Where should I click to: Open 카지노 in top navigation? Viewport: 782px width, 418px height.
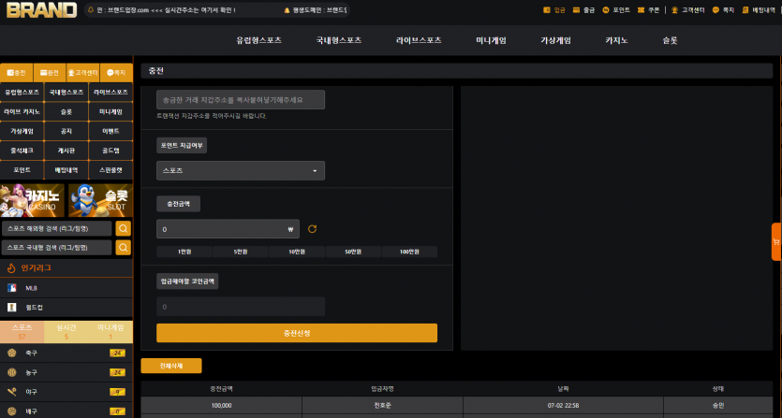point(616,40)
